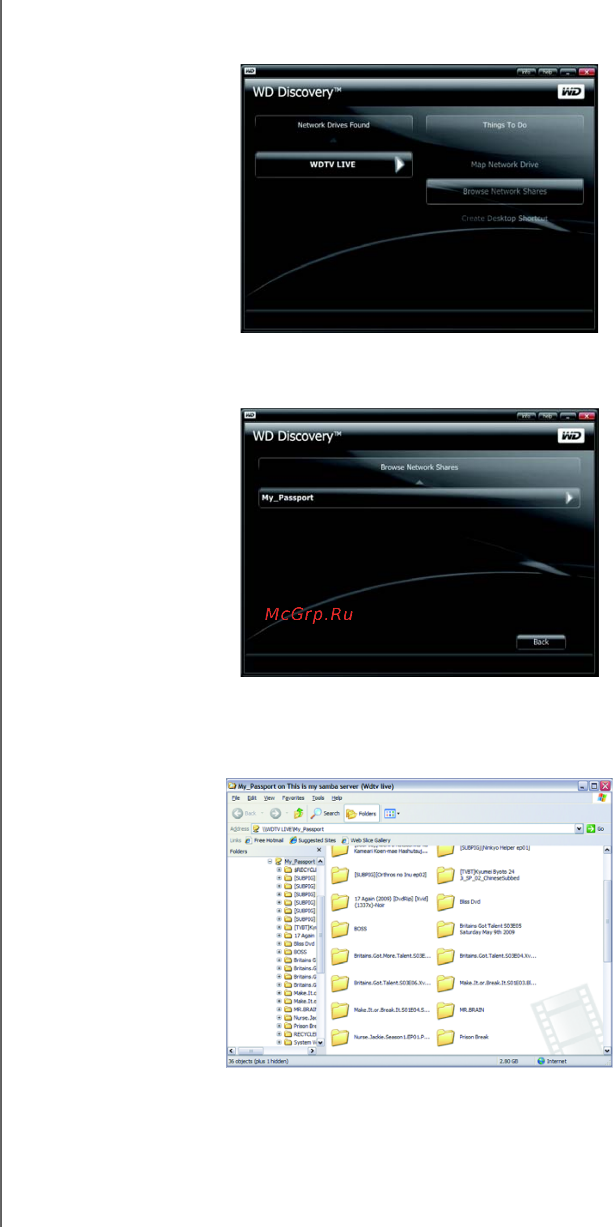Screen dimensions: 613x1227
Task: Open the File menu in Explorer
Action: point(236,798)
